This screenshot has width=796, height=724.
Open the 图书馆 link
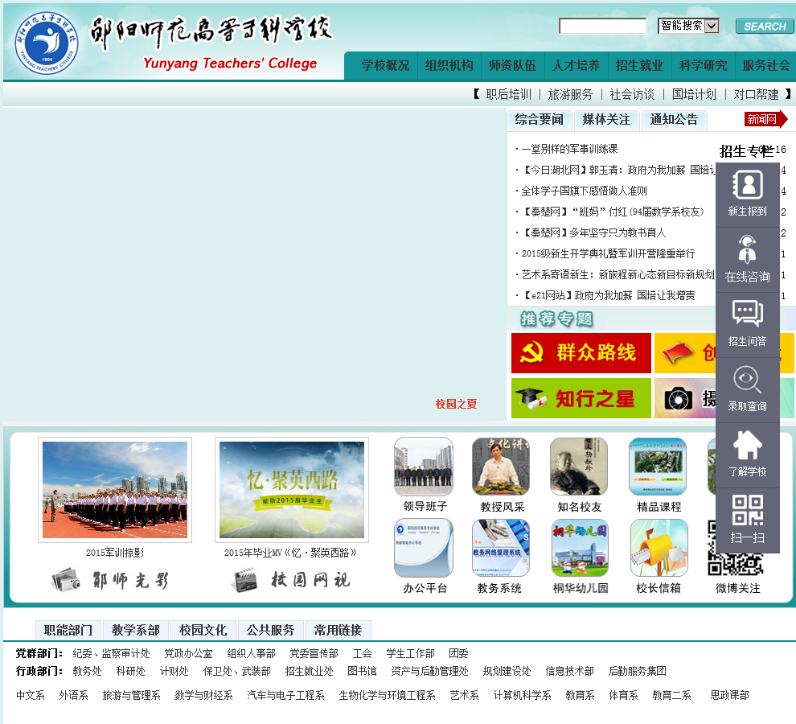point(362,671)
